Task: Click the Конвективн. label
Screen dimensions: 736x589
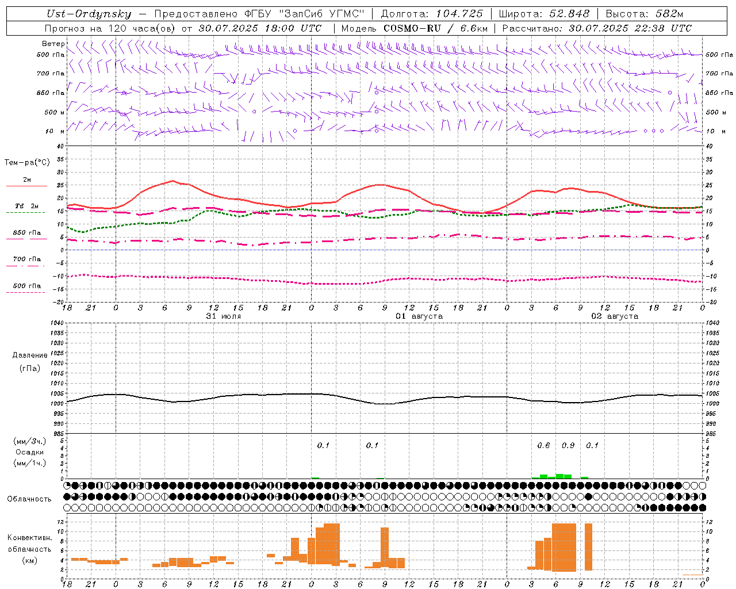Action: coord(29,538)
